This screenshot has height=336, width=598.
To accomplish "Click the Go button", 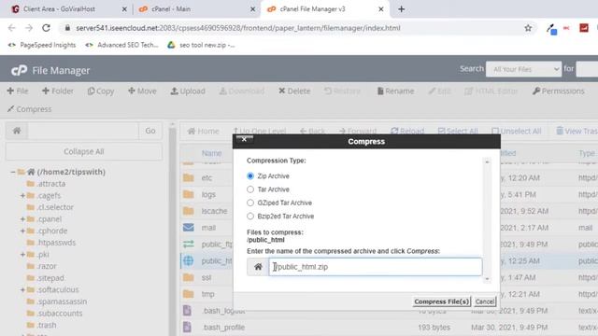I will pyautogui.click(x=150, y=131).
